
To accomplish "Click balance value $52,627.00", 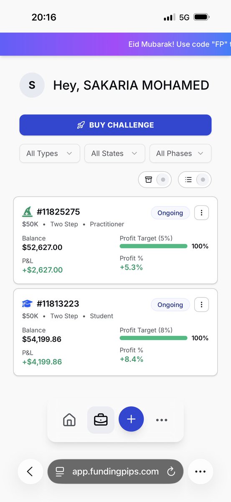I will click(42, 247).
